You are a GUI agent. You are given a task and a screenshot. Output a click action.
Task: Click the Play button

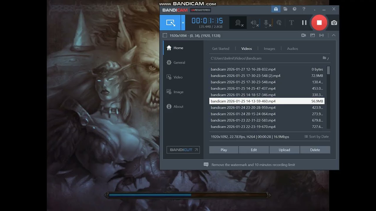[224, 150]
